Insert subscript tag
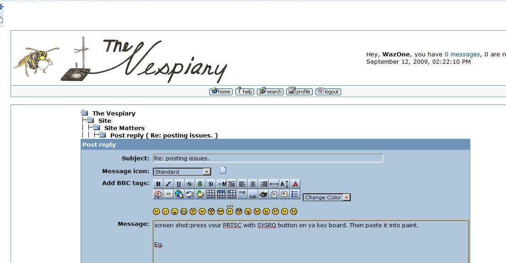506x263 pixels. click(253, 196)
